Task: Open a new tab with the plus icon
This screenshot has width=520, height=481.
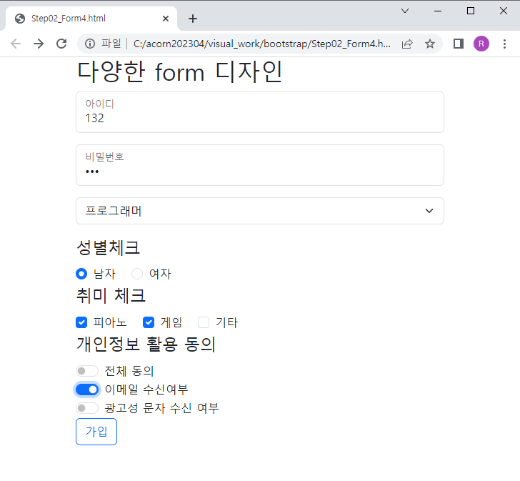Action: click(193, 19)
